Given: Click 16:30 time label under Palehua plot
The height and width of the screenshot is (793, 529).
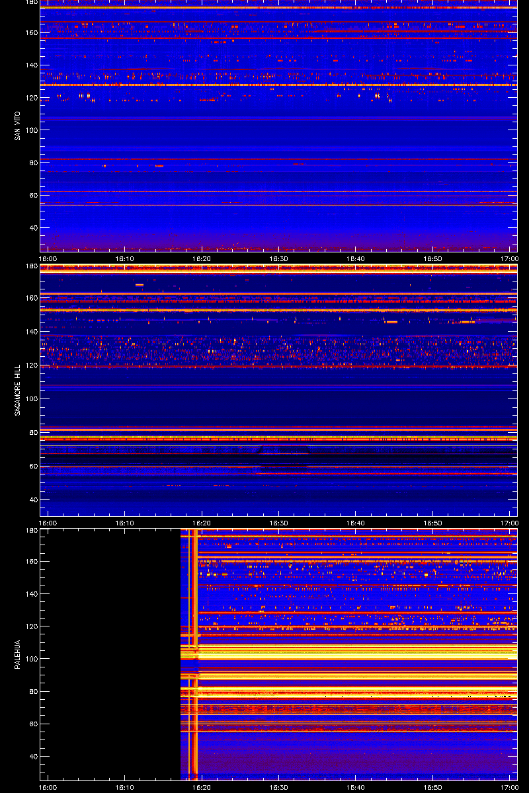Looking at the screenshot, I should tap(278, 788).
